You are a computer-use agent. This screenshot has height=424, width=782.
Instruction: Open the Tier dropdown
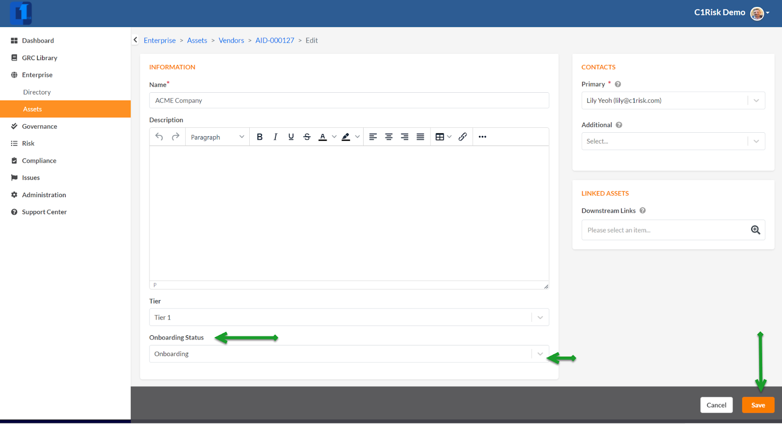[x=349, y=317]
